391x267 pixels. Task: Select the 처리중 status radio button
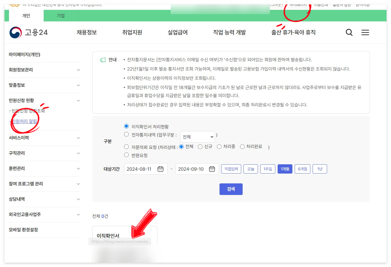(219, 147)
